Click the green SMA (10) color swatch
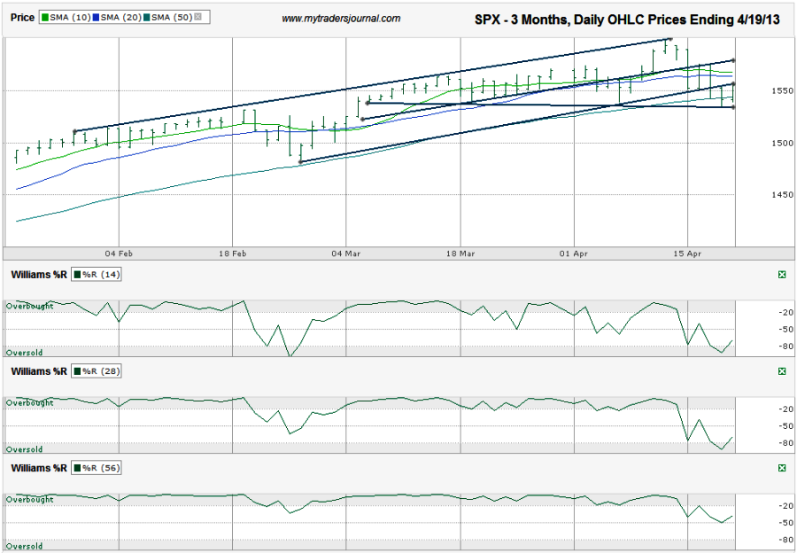 pos(45,18)
